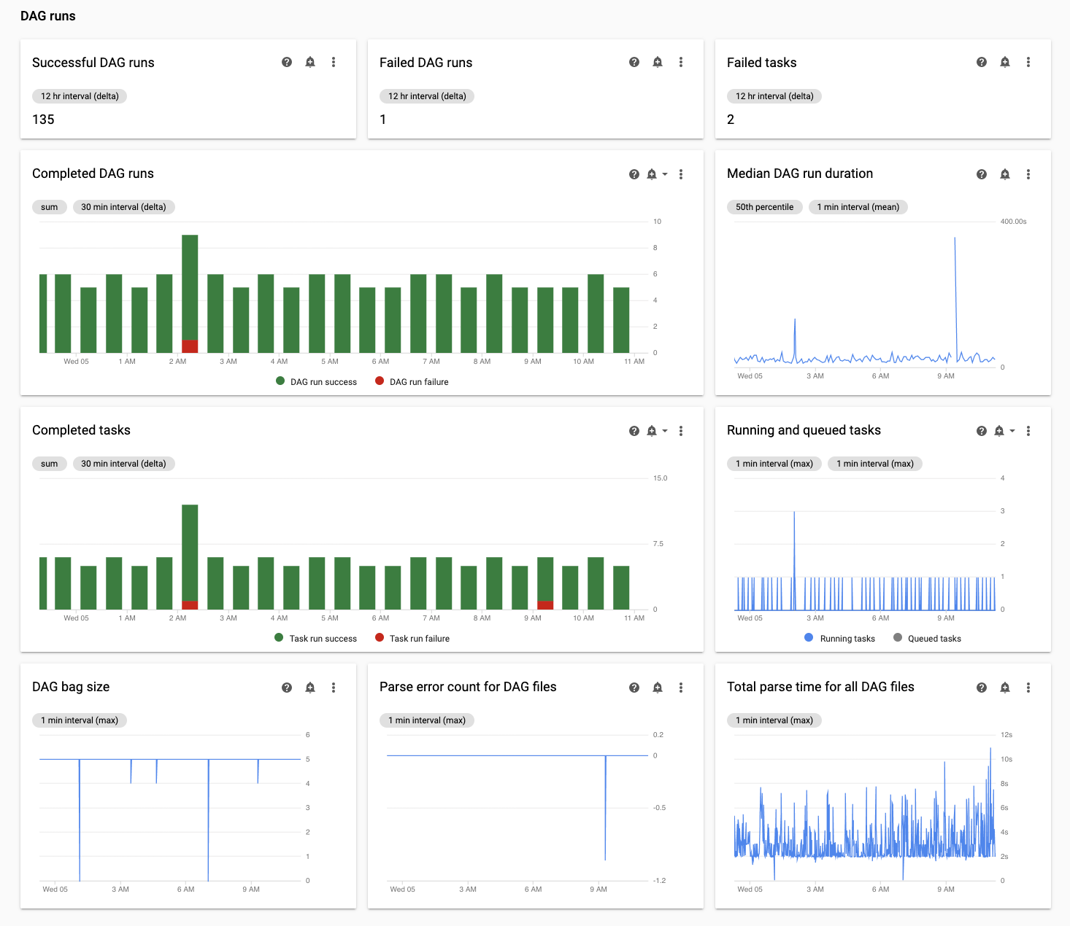1070x926 pixels.
Task: Click the Median DAG run duration title
Action: 800,174
